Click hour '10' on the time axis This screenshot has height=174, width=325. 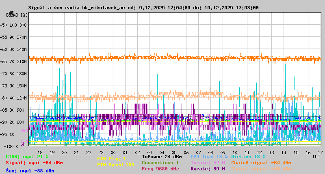pyautogui.click(x=235, y=153)
